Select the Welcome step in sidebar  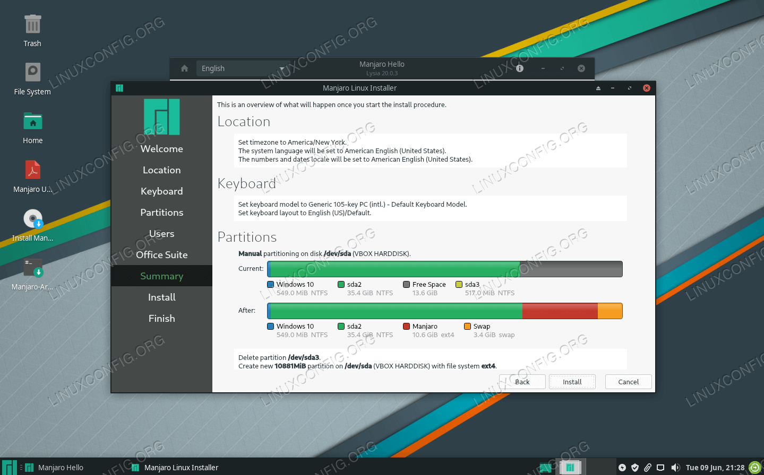(162, 149)
